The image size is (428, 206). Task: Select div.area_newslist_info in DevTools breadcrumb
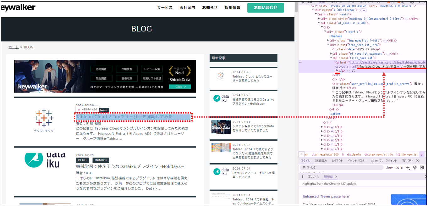click(x=379, y=154)
